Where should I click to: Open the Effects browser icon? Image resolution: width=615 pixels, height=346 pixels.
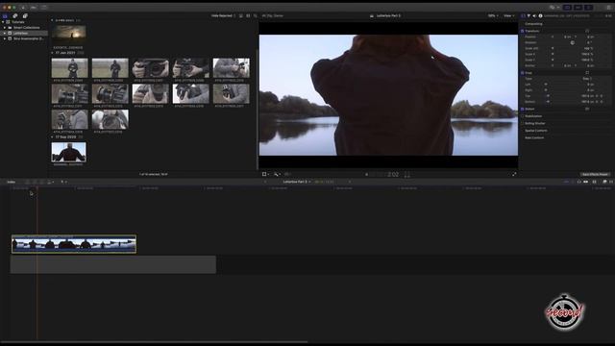(604, 182)
